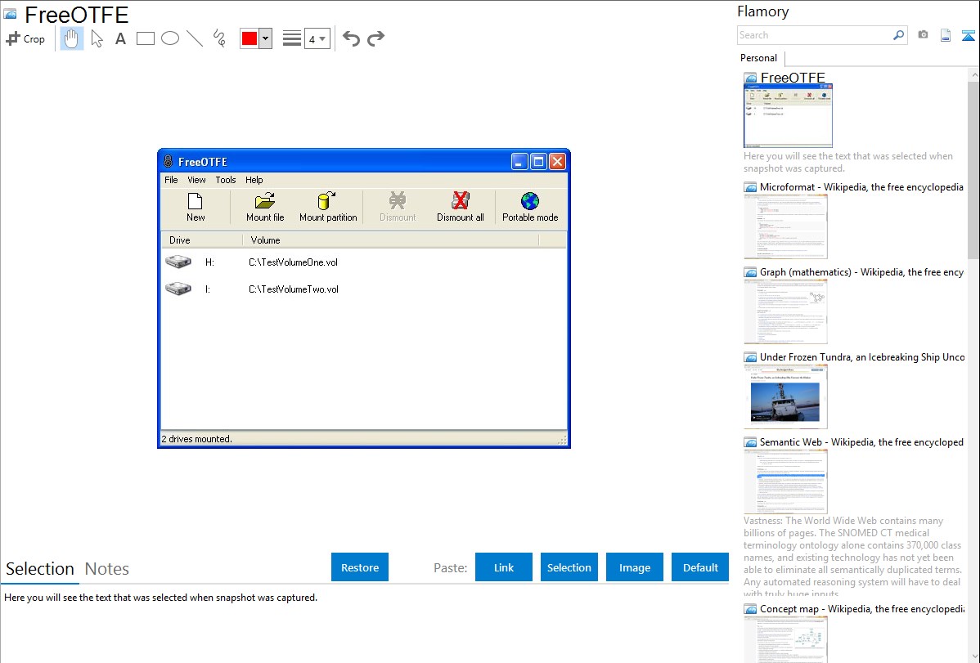Select the I: drive icon

178,289
